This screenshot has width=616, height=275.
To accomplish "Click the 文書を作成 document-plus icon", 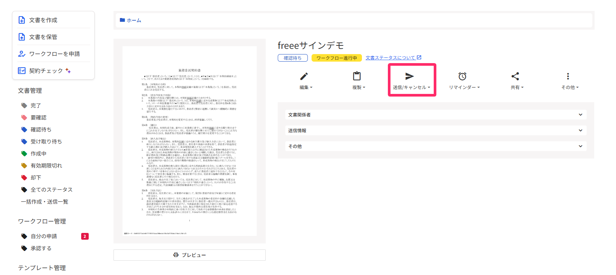I will [22, 20].
